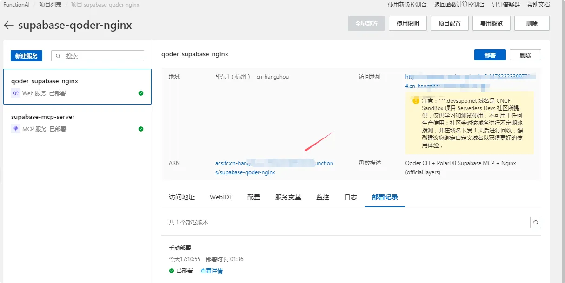
Task: Open 帮助文档 in the top right
Action: (x=538, y=5)
